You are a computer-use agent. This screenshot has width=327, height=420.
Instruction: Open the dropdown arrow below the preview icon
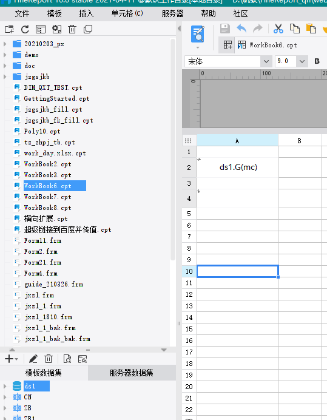pos(198,48)
